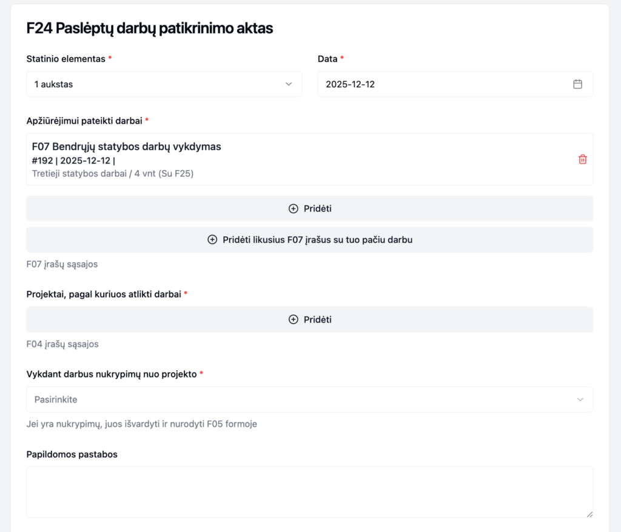Viewport: 621px width, 532px height.
Task: Click plus icon in Pridėti likusius F07 button
Action: click(x=212, y=239)
